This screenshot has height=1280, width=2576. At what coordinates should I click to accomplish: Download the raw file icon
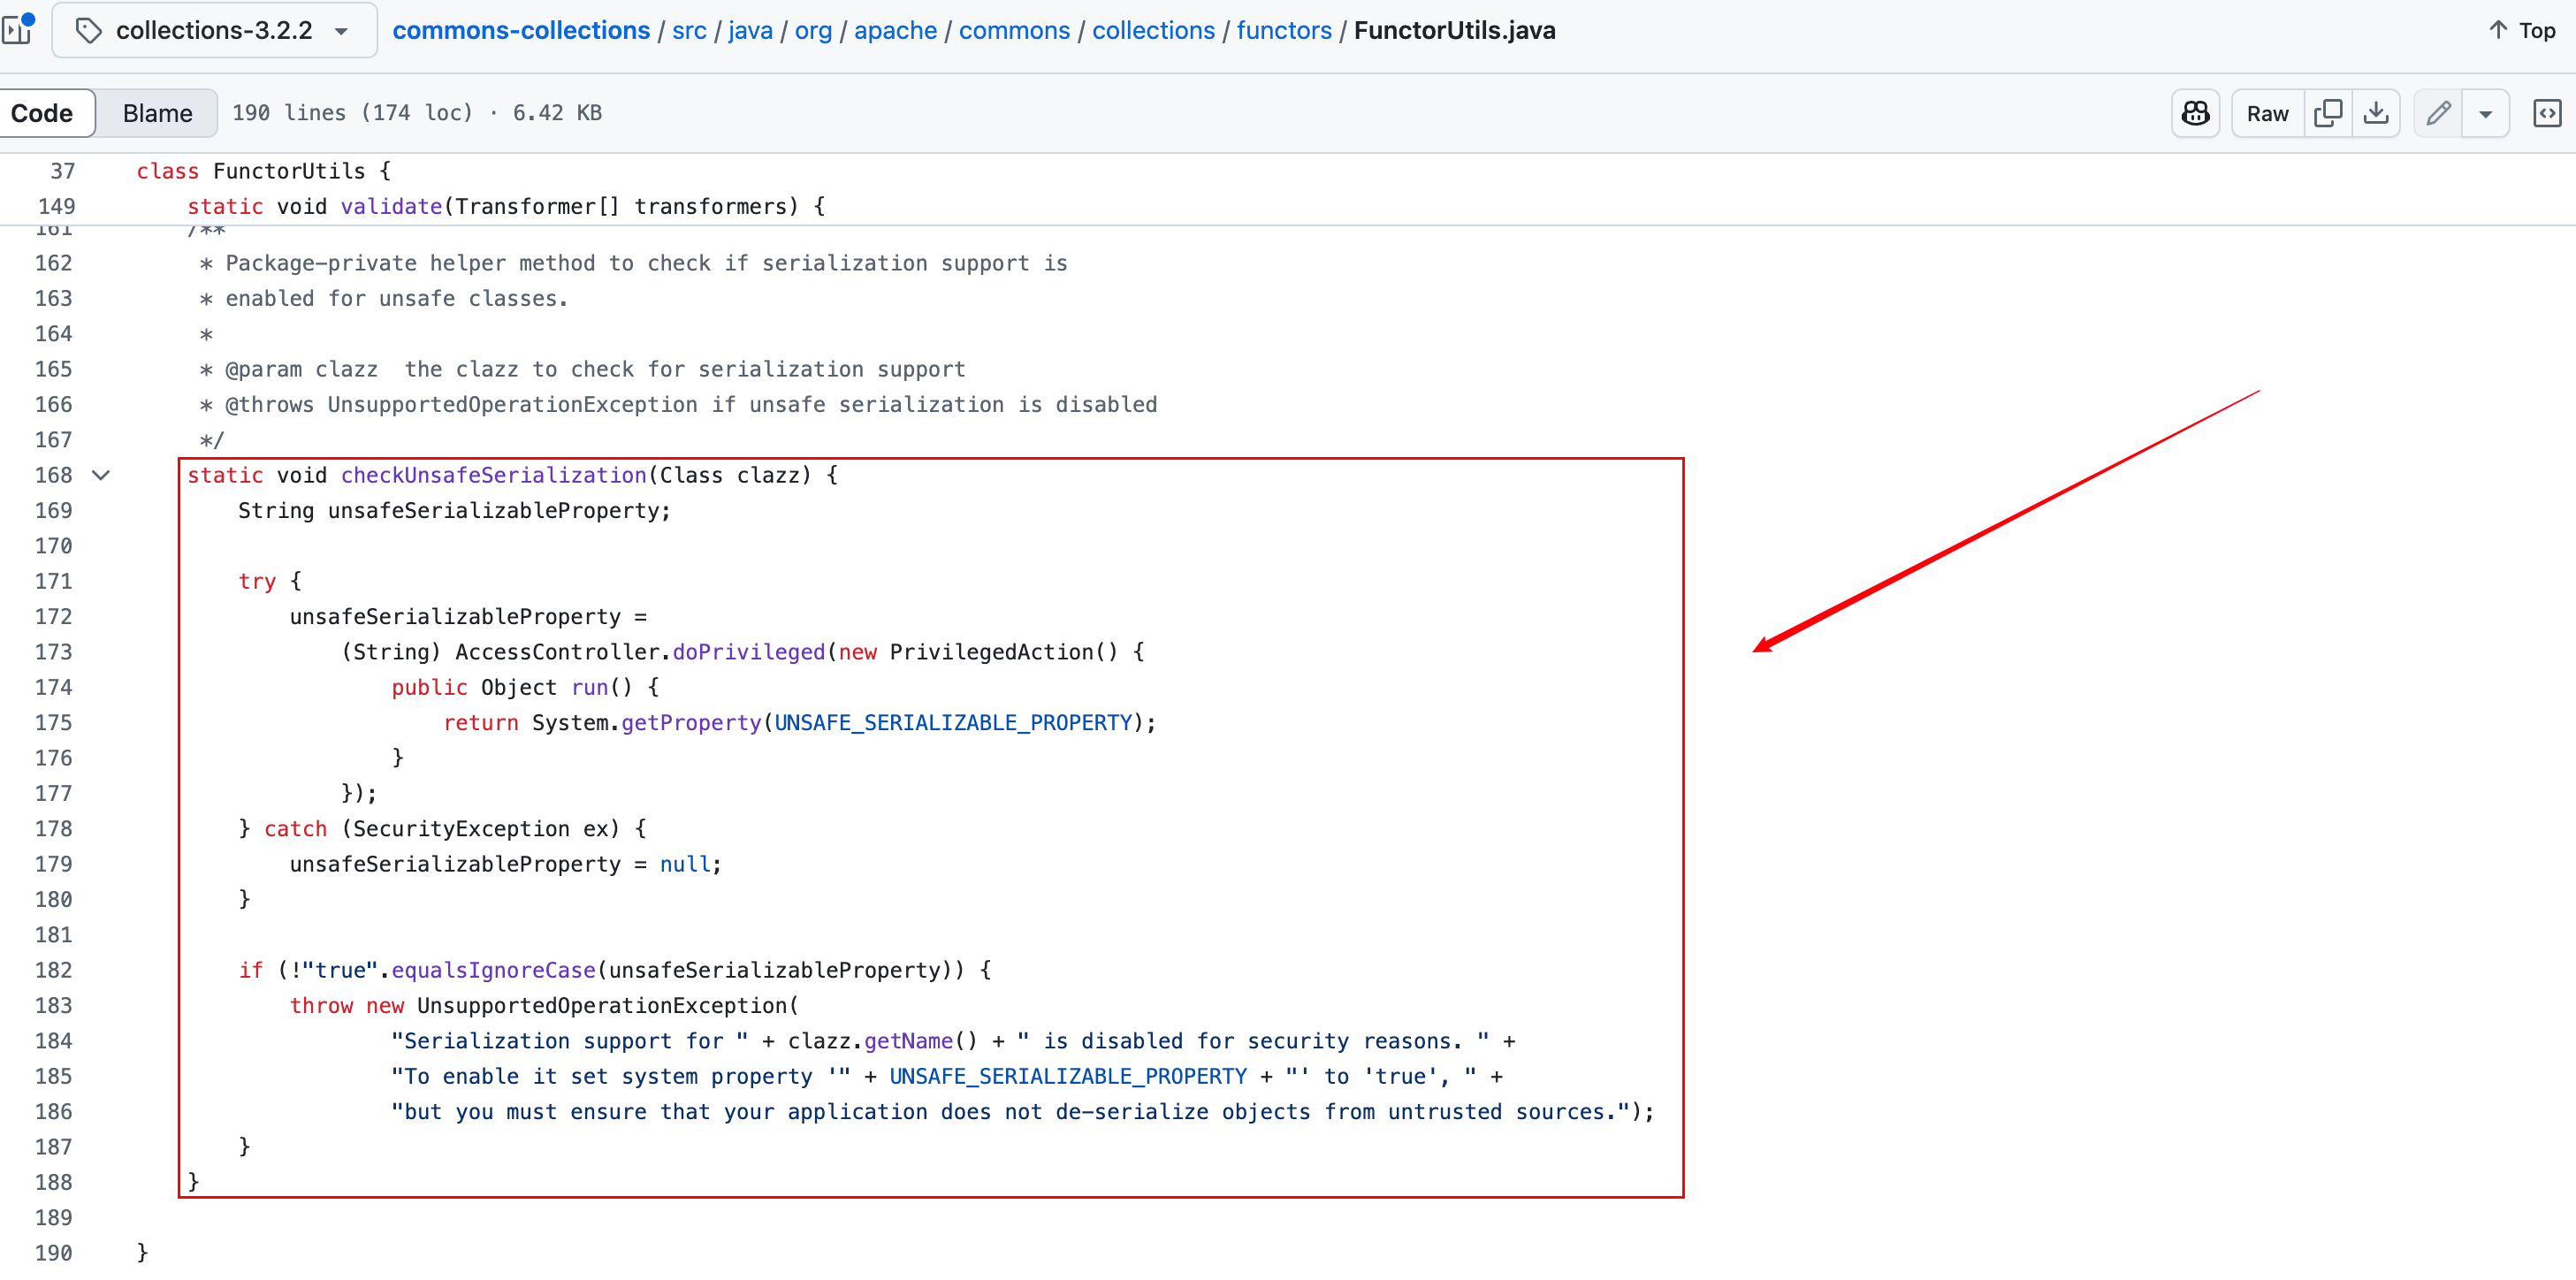click(x=2376, y=113)
